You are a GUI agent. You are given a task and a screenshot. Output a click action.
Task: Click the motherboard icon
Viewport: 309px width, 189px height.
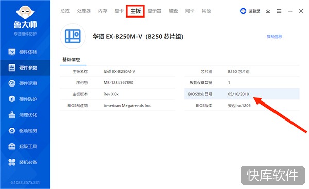(x=73, y=36)
